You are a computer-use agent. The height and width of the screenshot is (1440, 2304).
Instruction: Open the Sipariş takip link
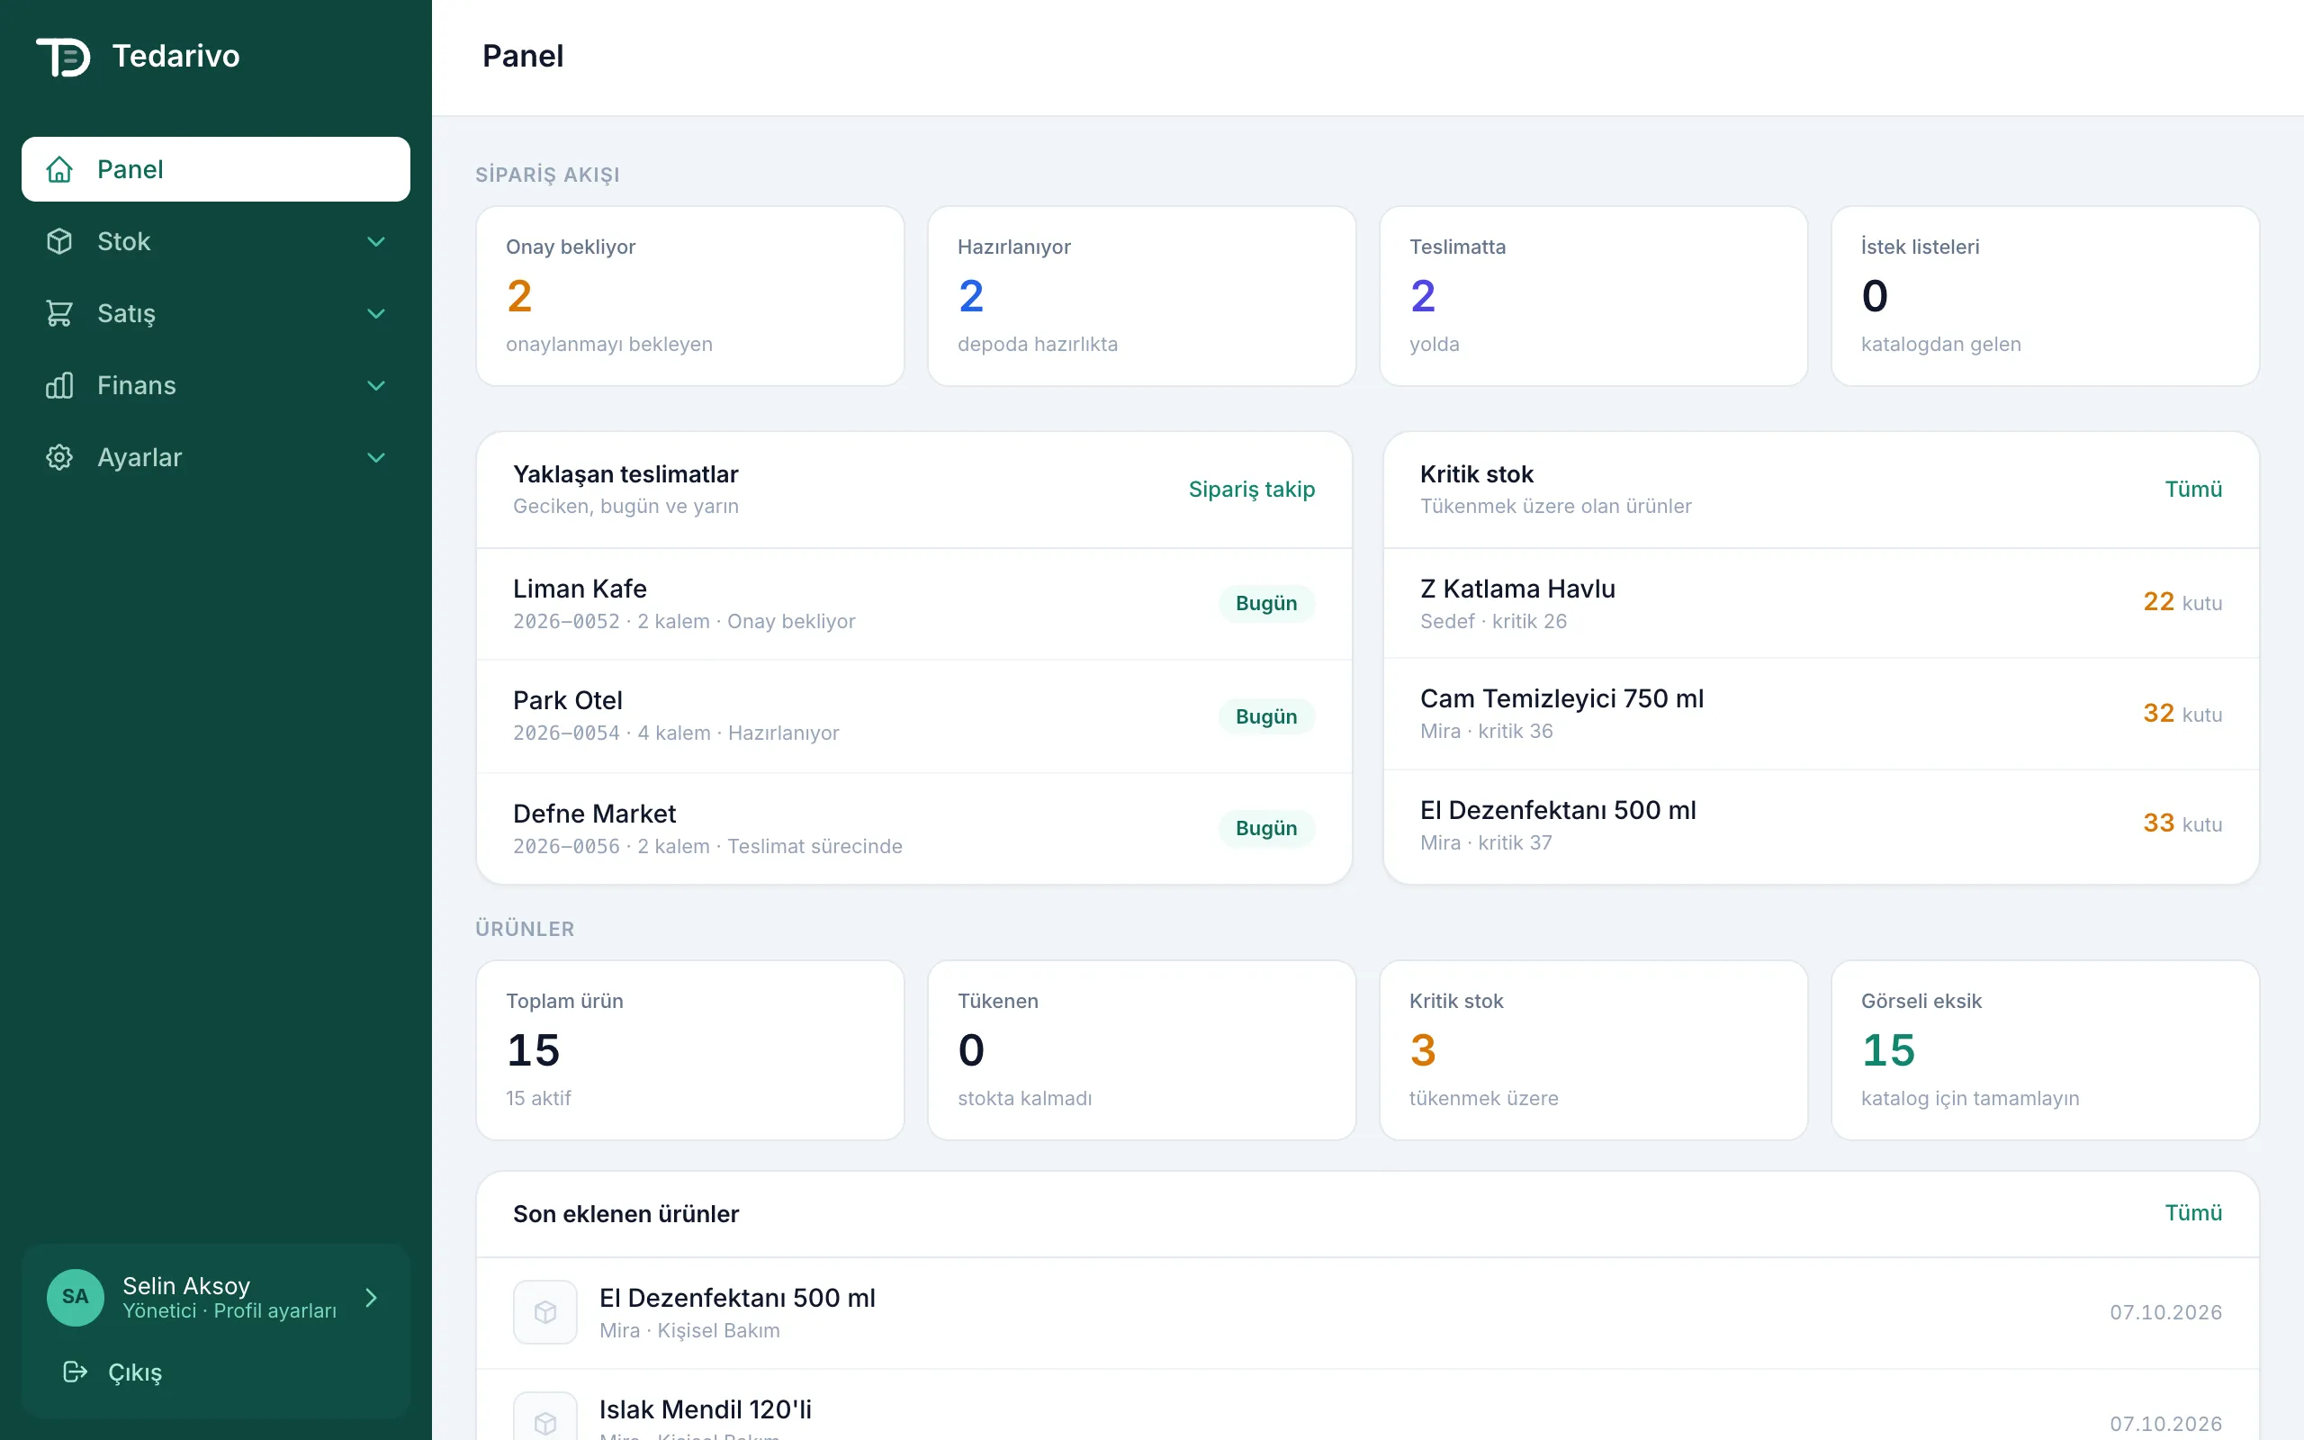pos(1251,490)
